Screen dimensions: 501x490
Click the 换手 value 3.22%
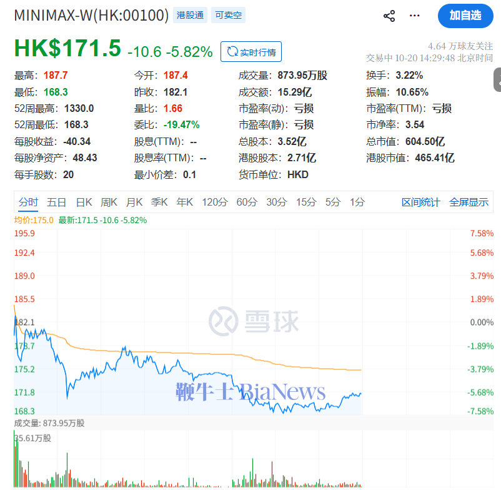coord(409,76)
